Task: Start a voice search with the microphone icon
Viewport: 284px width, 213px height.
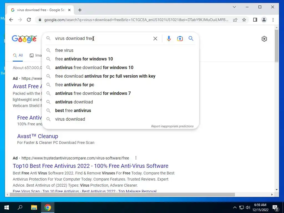Action: [x=169, y=39]
